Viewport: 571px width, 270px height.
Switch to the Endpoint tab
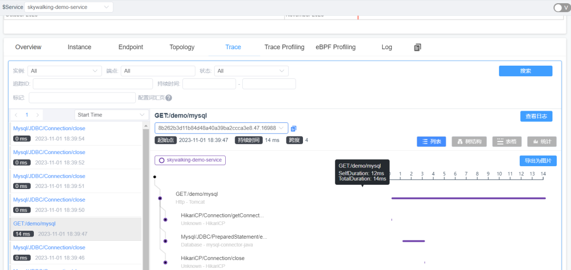pyautogui.click(x=131, y=47)
